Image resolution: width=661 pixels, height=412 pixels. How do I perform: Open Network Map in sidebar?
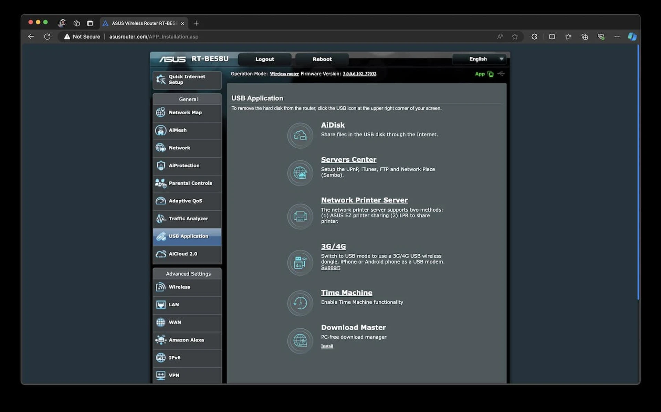click(187, 113)
